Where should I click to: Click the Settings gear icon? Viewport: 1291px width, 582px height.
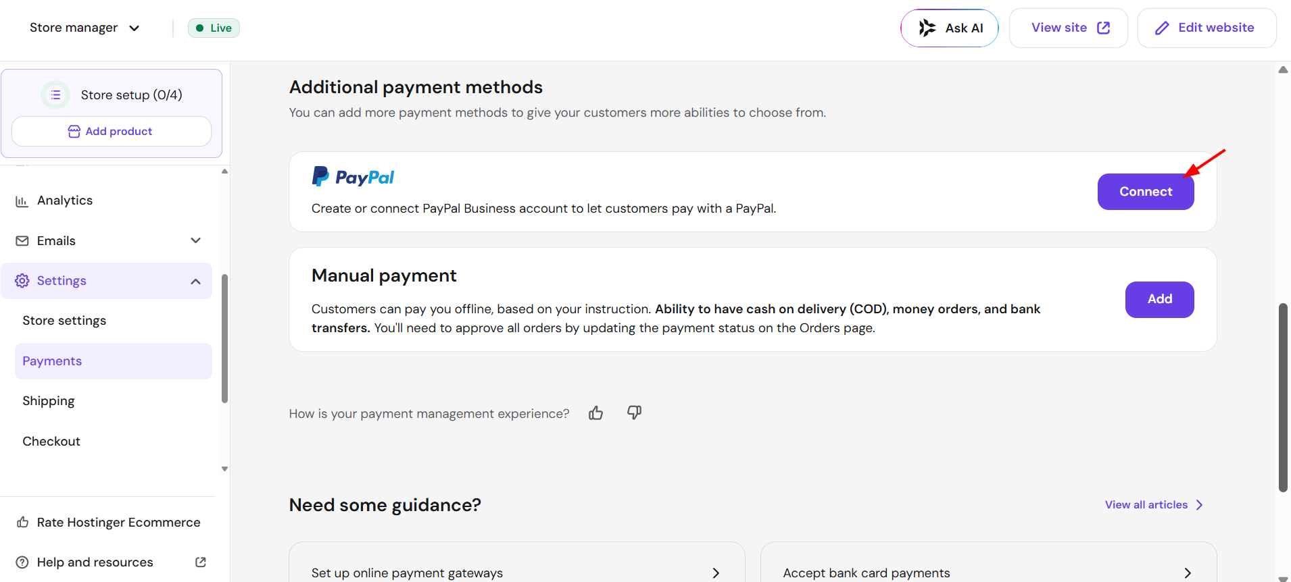pyautogui.click(x=22, y=281)
